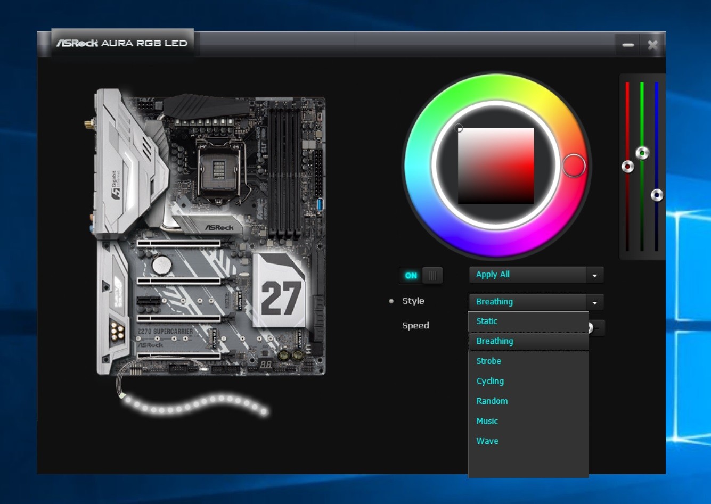Select the Style radio bullet
711x504 pixels.
pos(391,301)
